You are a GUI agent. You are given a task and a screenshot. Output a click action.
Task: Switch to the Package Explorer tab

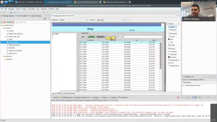[x=8, y=16]
